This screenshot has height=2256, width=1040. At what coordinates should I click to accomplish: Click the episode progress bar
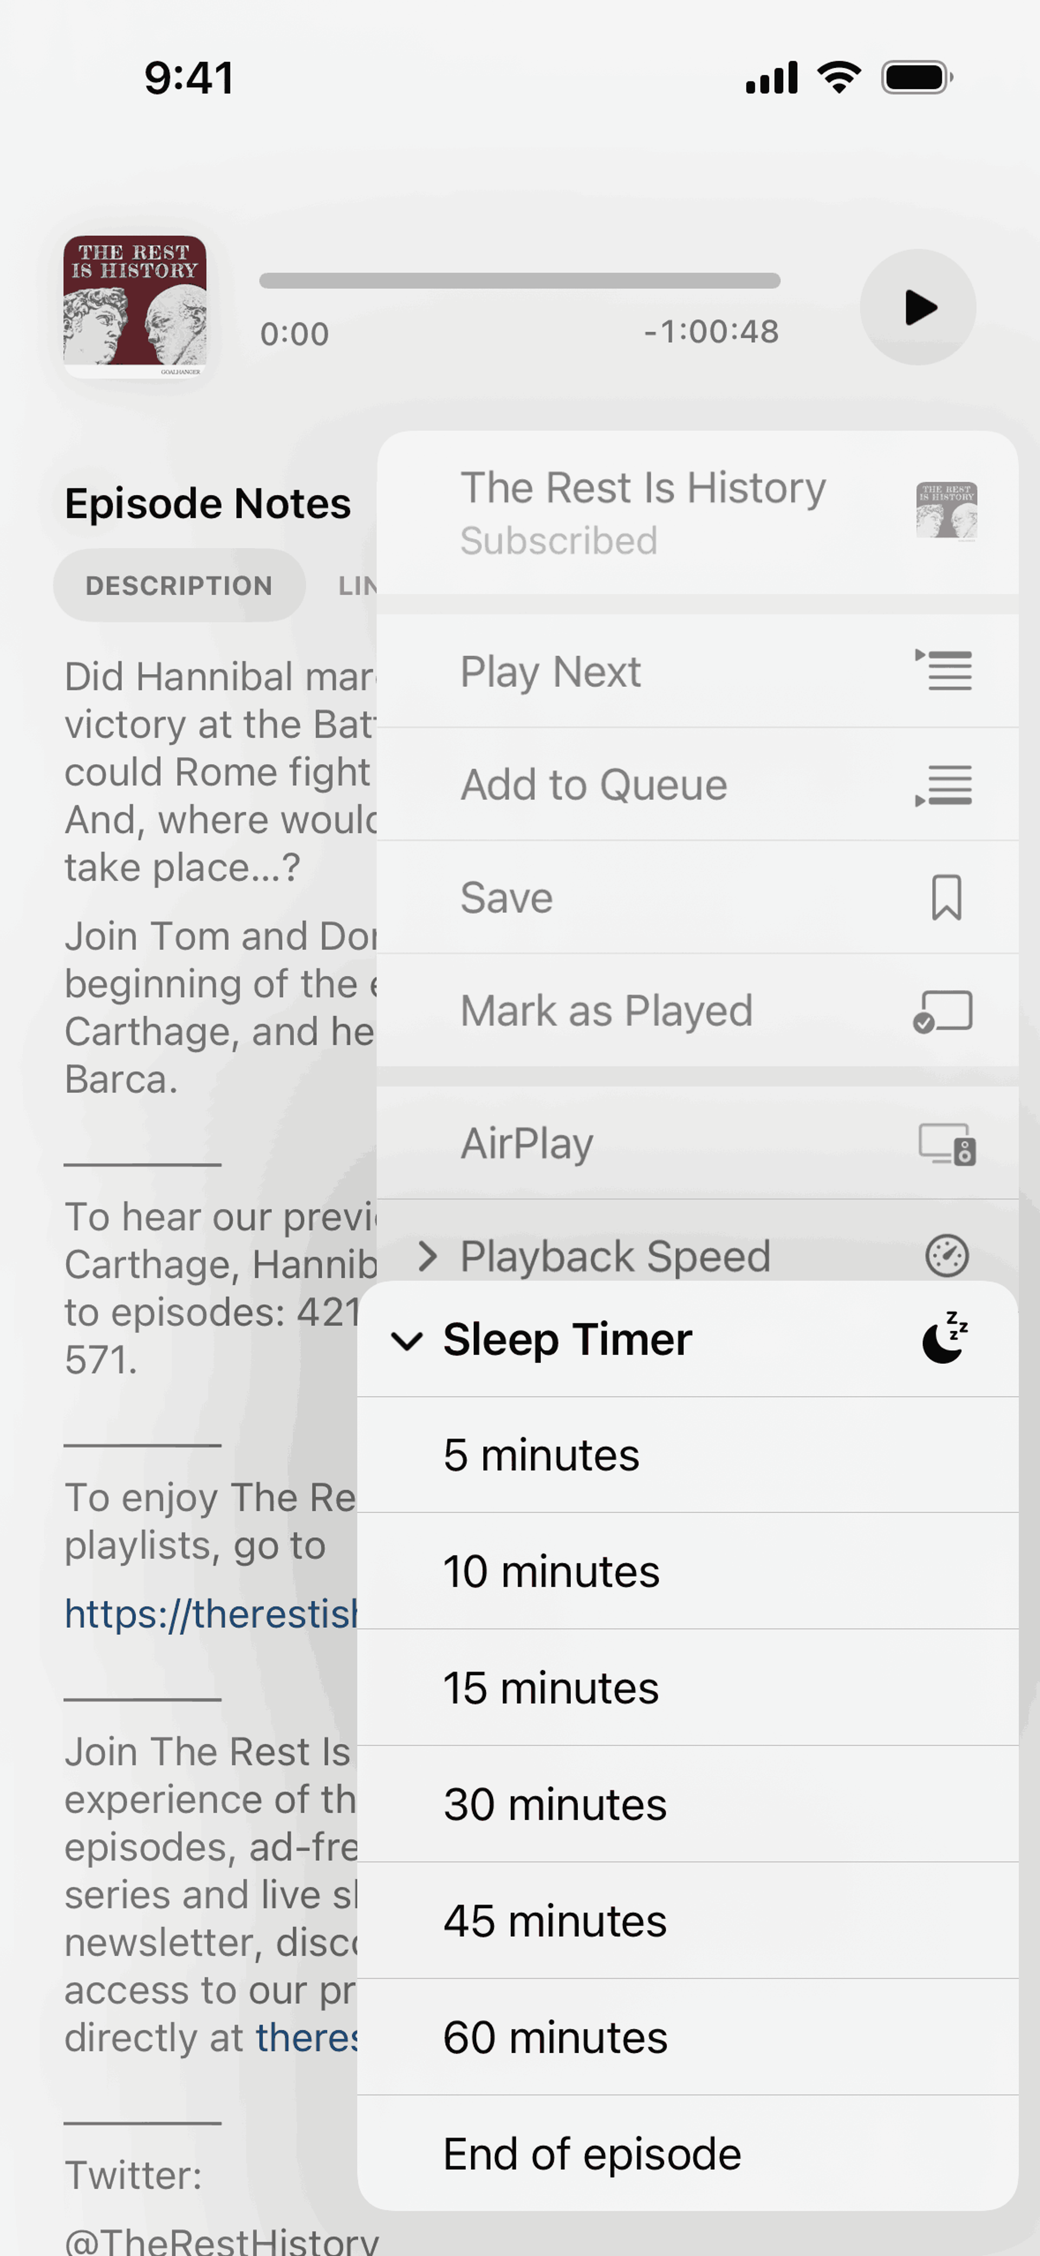tap(519, 280)
